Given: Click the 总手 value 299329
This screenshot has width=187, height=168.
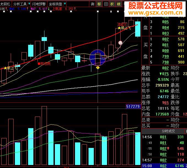Looking at the screenshot, I should (x=162, y=85).
